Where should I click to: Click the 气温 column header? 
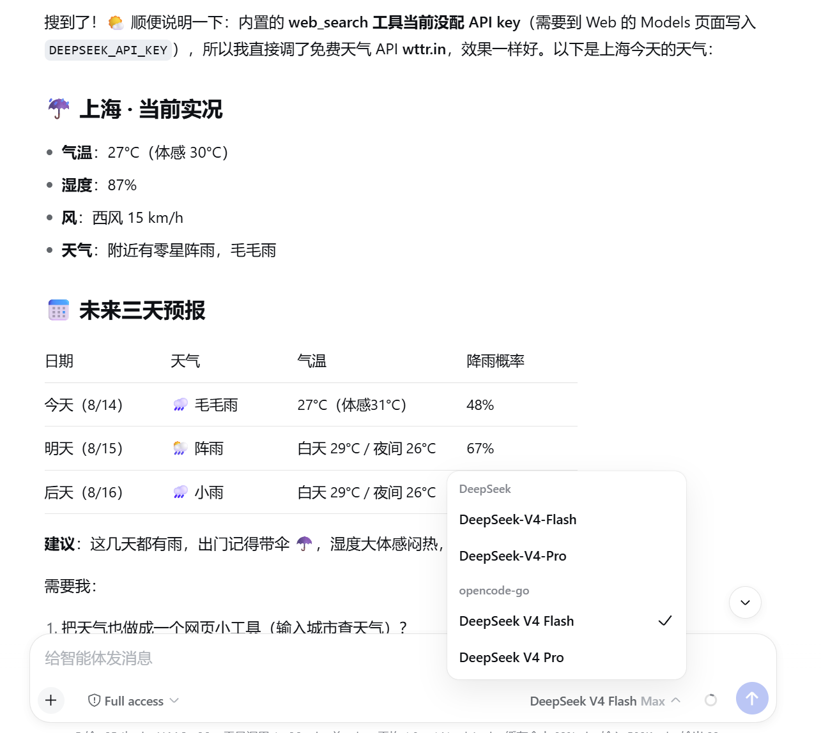pyautogui.click(x=312, y=361)
